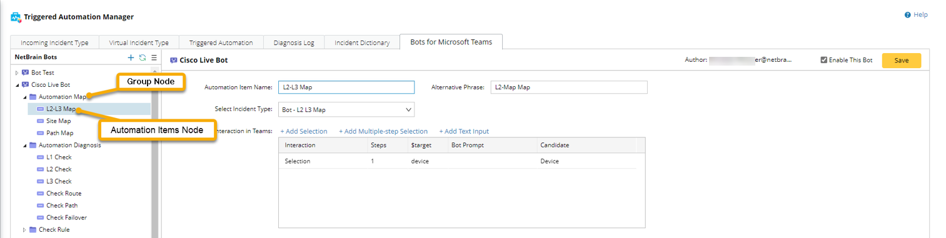This screenshot has width=946, height=238.
Task: Expand the Check Rule group
Action: 25,229
